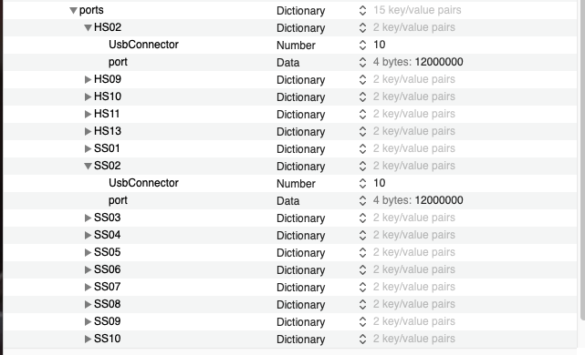Expand the SS03 entry
This screenshot has height=355, width=585.
coord(88,218)
